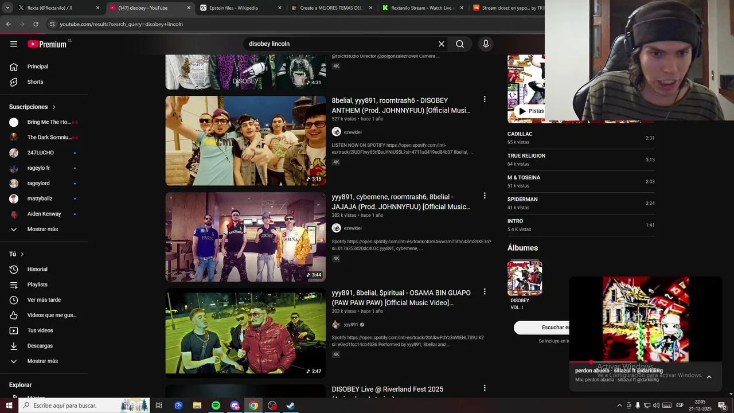
Task: Open Chrome tab search dropdown
Action: coord(7,8)
